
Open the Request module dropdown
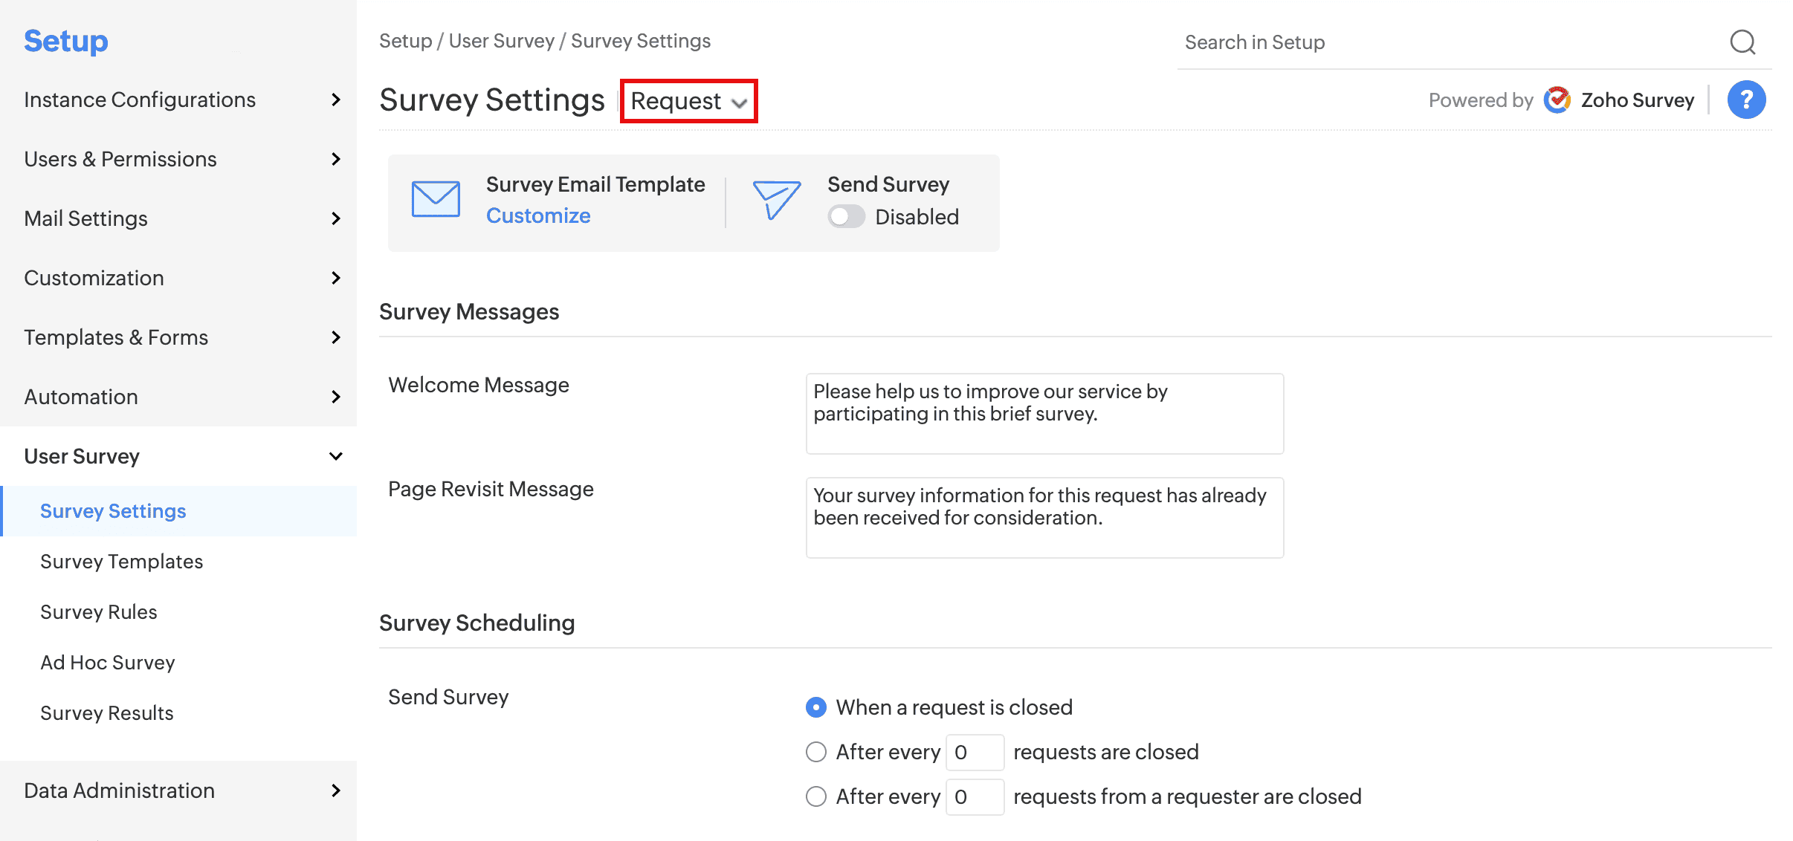[x=688, y=101]
